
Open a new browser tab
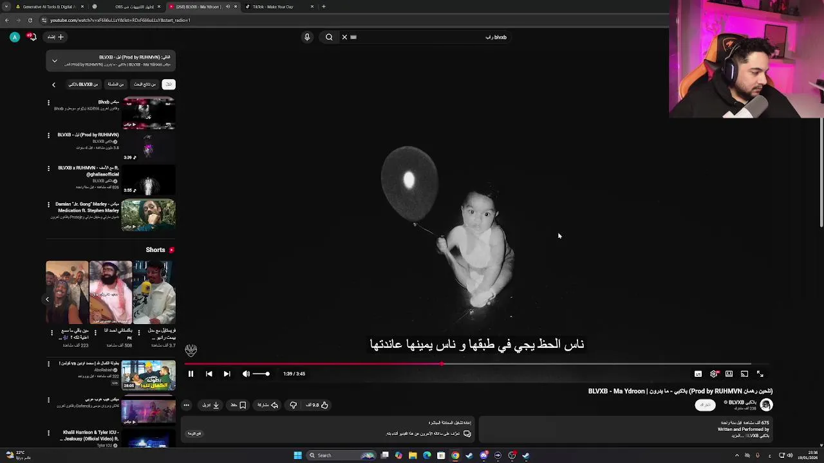coord(323,6)
